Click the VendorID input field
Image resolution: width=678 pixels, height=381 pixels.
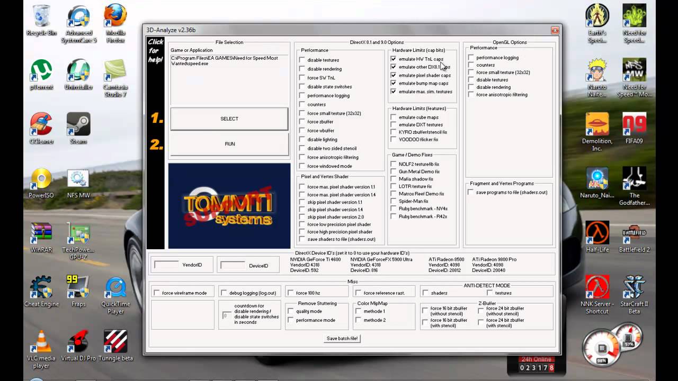tap(166, 265)
